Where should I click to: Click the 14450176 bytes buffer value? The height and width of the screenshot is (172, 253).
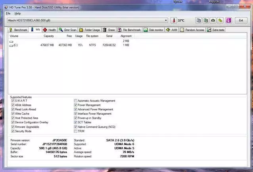(56, 152)
